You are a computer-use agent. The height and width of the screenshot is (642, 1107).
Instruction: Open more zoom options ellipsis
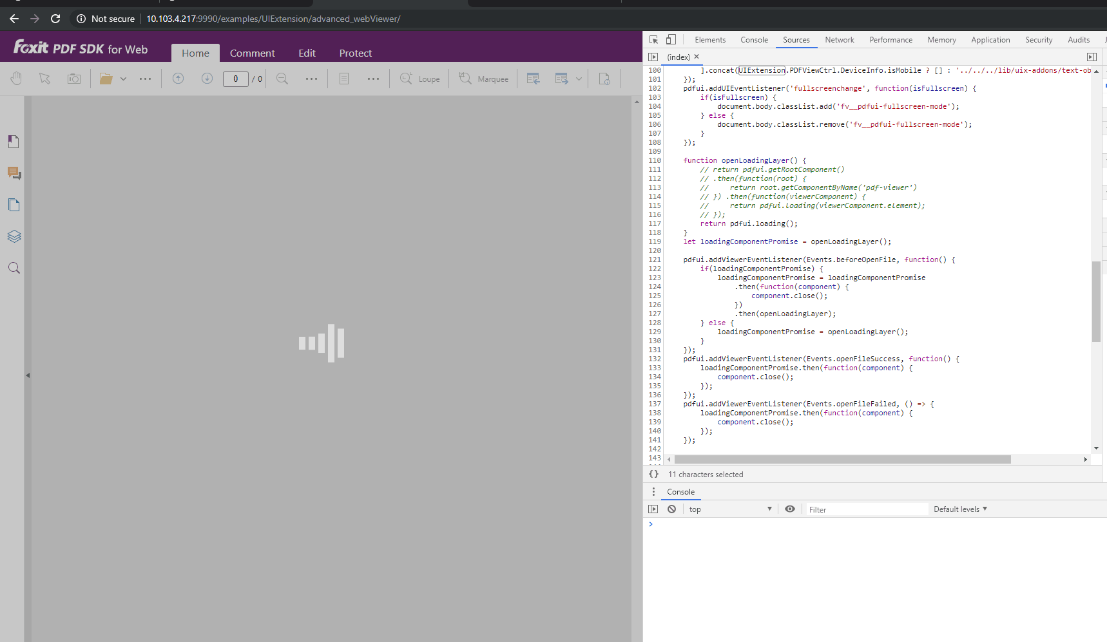tap(311, 79)
